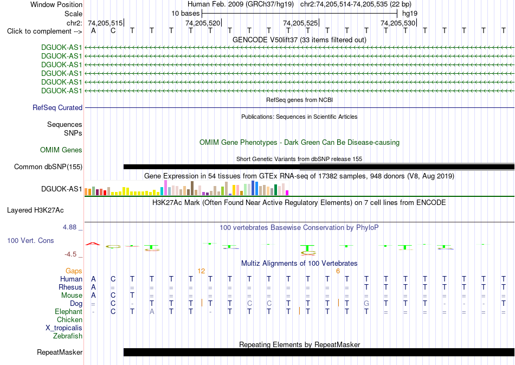Screen dimensions: 515x365
Task: Click base A in the complement sequence row
Action: (94, 31)
